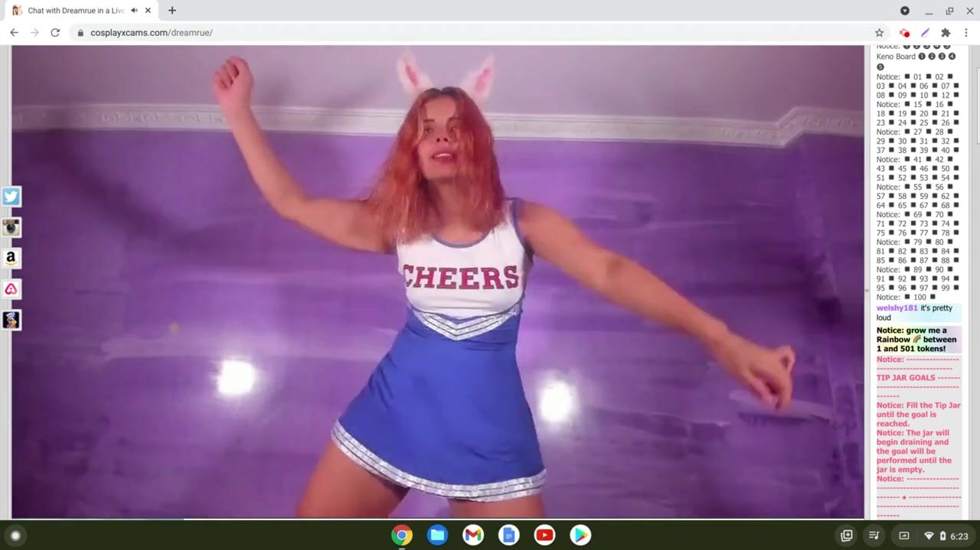Go back to the previous page
Viewport: 980px width, 550px height.
click(14, 33)
